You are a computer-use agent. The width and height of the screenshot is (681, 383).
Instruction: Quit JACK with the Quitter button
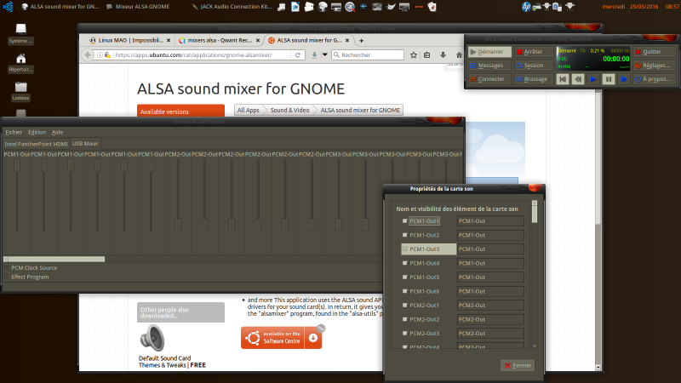coord(654,52)
